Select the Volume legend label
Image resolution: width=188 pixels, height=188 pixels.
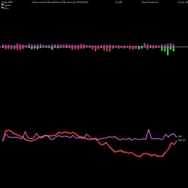pos(7,5)
